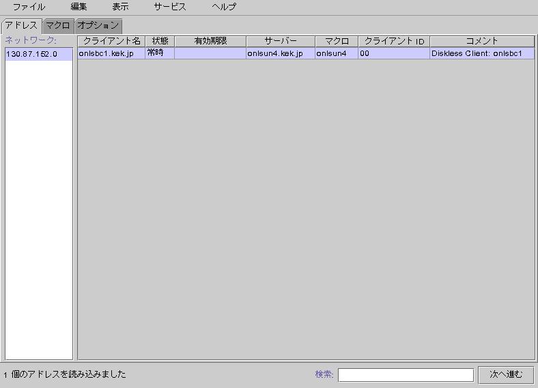Click the サーバー column header
Image resolution: width=538 pixels, height=388 pixels.
tap(281, 41)
